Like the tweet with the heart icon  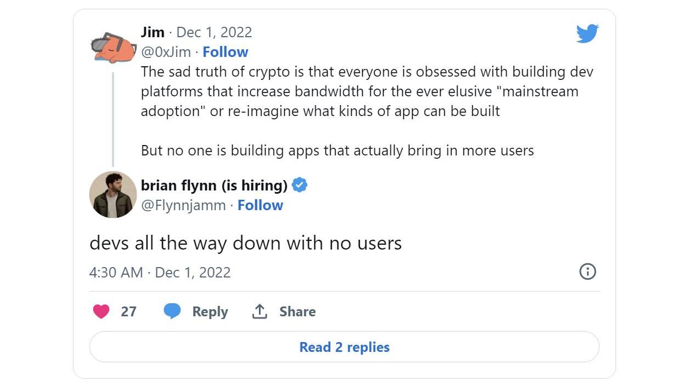[x=101, y=311]
